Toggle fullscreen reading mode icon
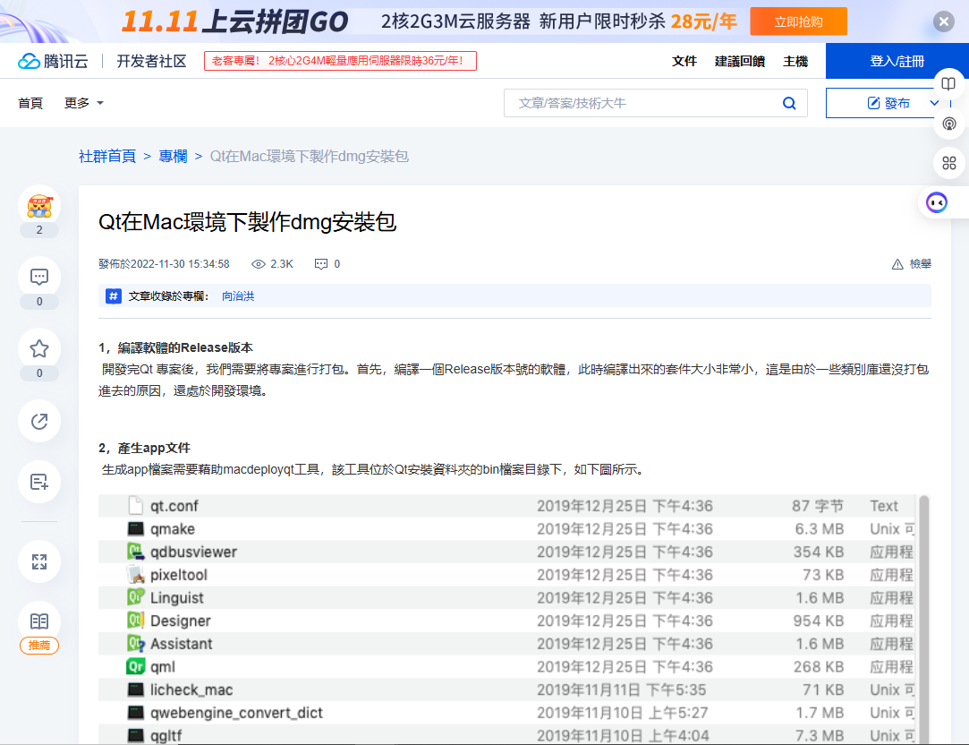 click(x=39, y=561)
